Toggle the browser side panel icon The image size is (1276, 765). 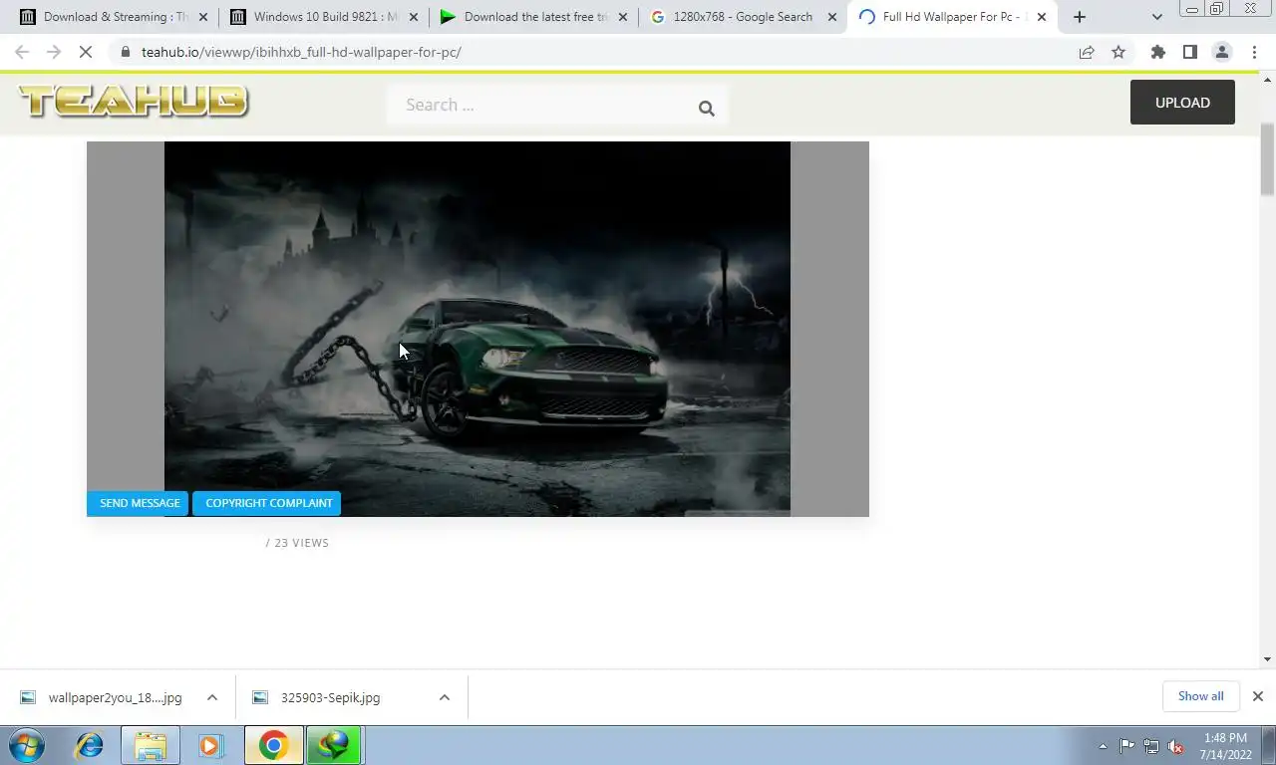[x=1189, y=52]
